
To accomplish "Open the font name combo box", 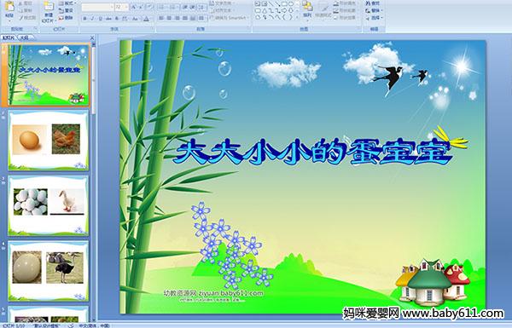I will (98, 7).
